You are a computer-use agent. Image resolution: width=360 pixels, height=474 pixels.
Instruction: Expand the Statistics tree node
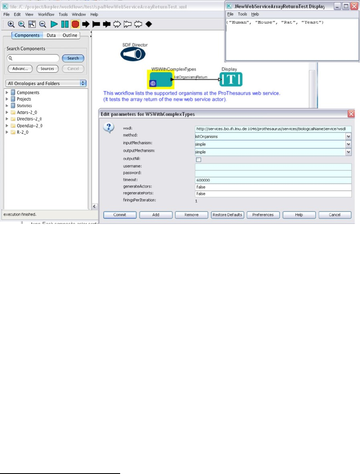7,106
